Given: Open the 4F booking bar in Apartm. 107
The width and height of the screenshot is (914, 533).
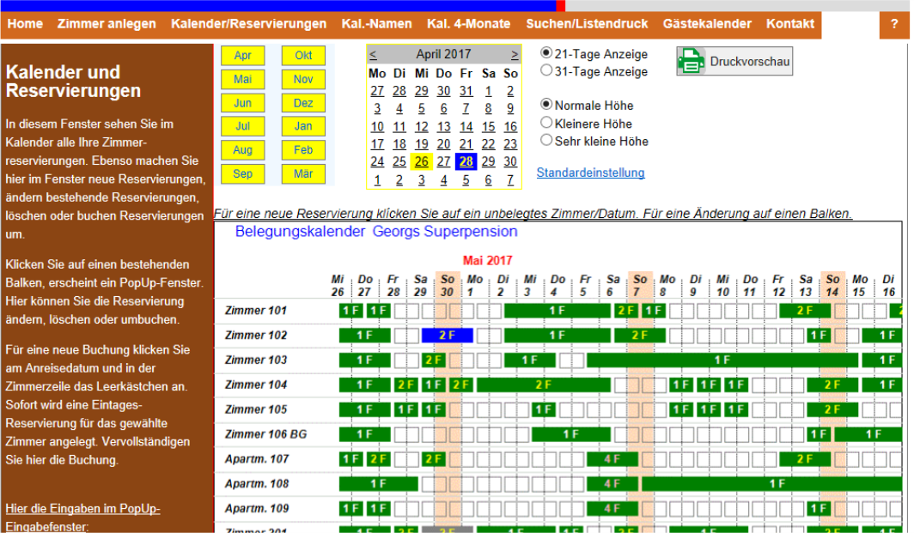Looking at the screenshot, I should point(612,459).
